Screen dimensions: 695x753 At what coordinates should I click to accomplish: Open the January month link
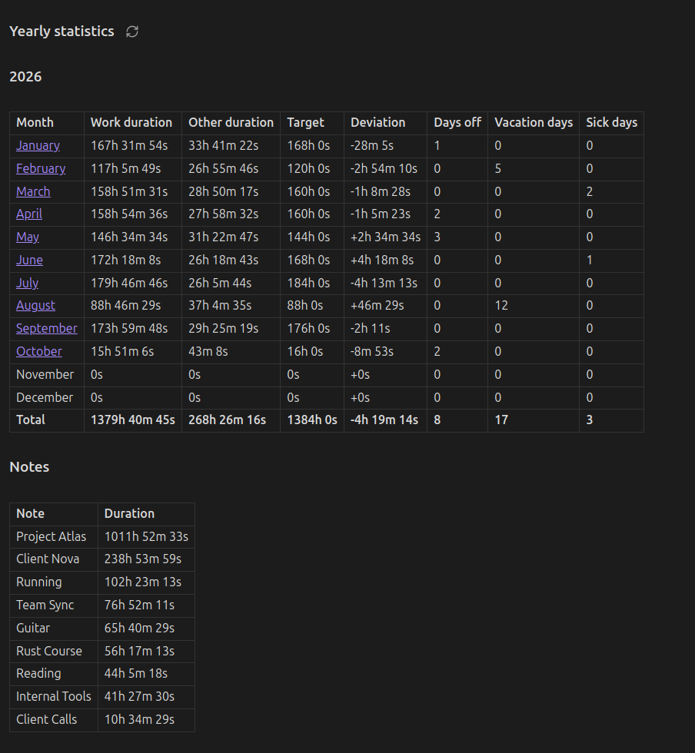coord(38,145)
